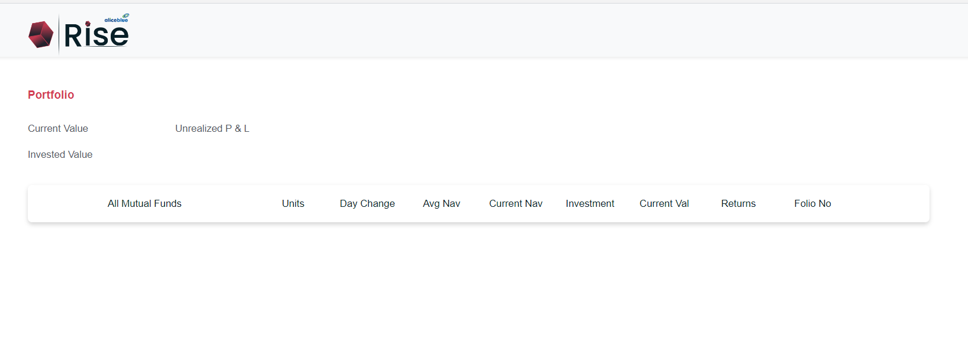Screen dimensions: 968x357
Task: Click the 'aliceblue' text above Rise
Action: [115, 20]
